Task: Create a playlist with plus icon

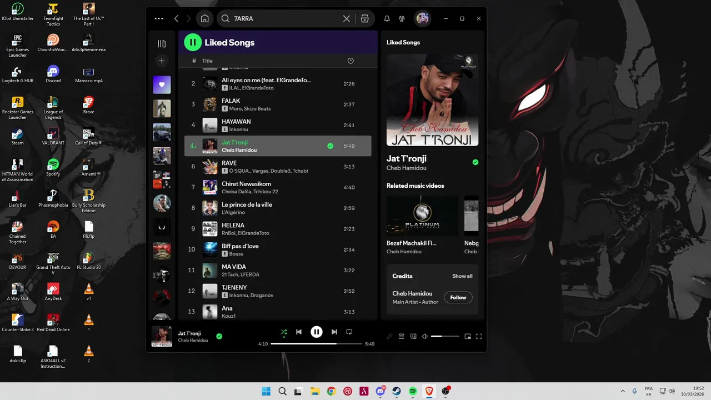Action: click(x=162, y=61)
